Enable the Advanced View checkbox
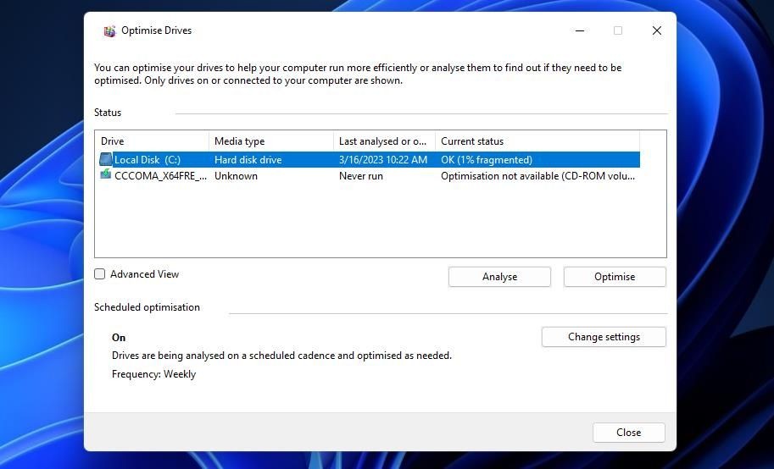 pos(100,274)
